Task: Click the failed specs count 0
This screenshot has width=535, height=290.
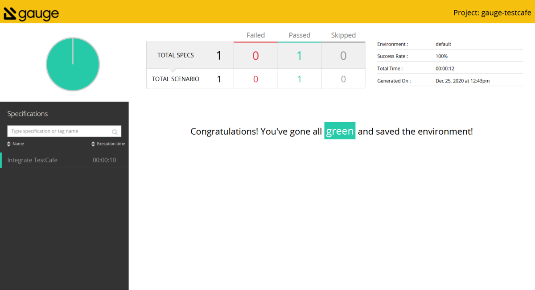Action: [255, 56]
